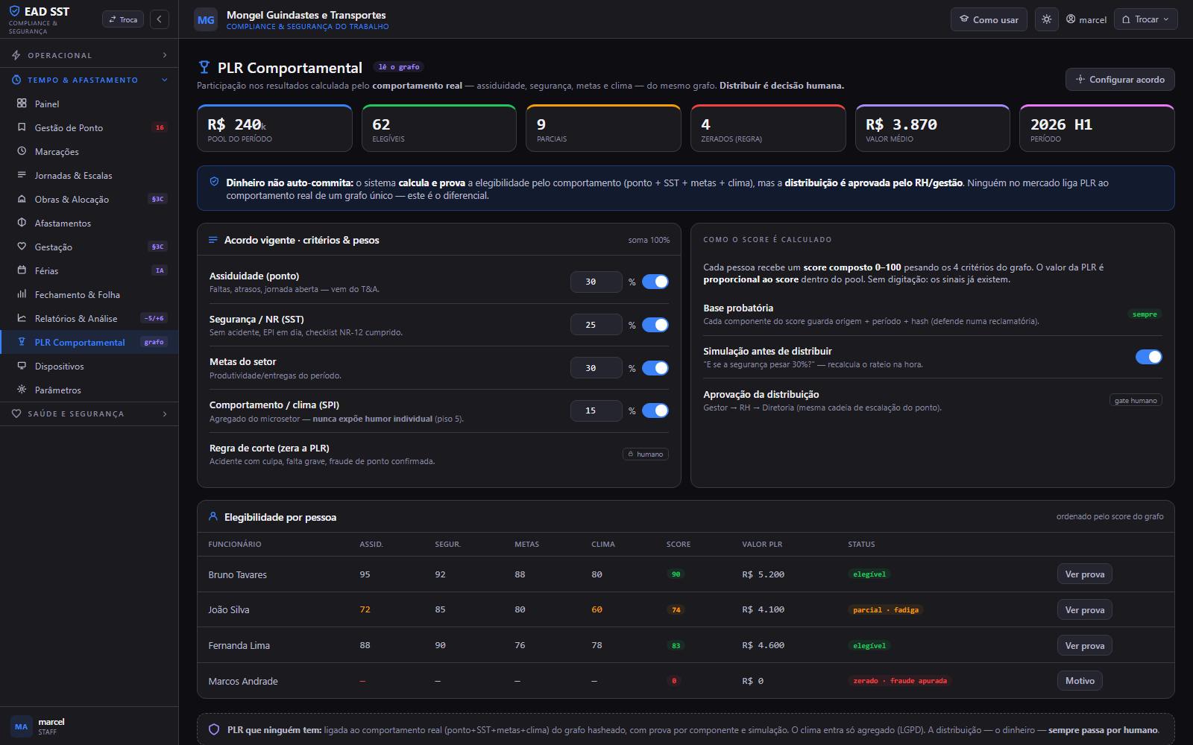Go to Marcações page
The width and height of the screenshot is (1193, 745).
(x=89, y=151)
